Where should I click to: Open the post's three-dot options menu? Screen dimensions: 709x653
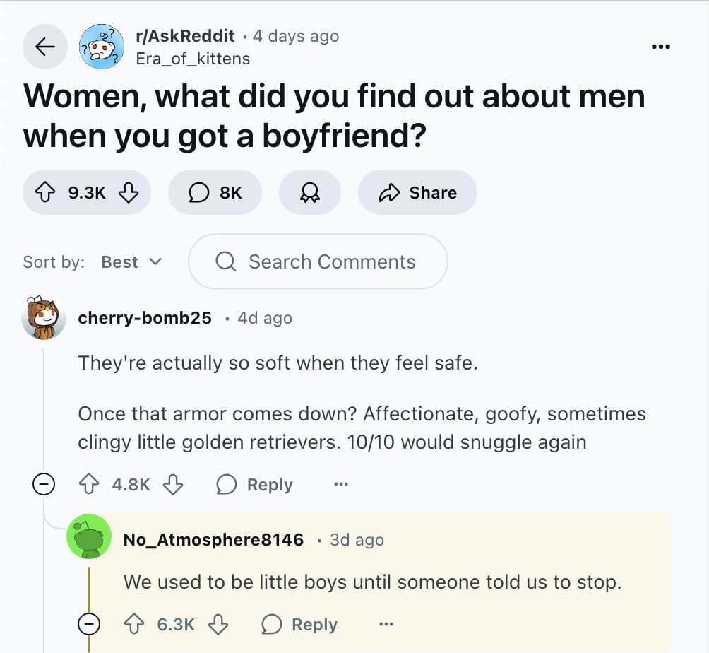point(661,47)
